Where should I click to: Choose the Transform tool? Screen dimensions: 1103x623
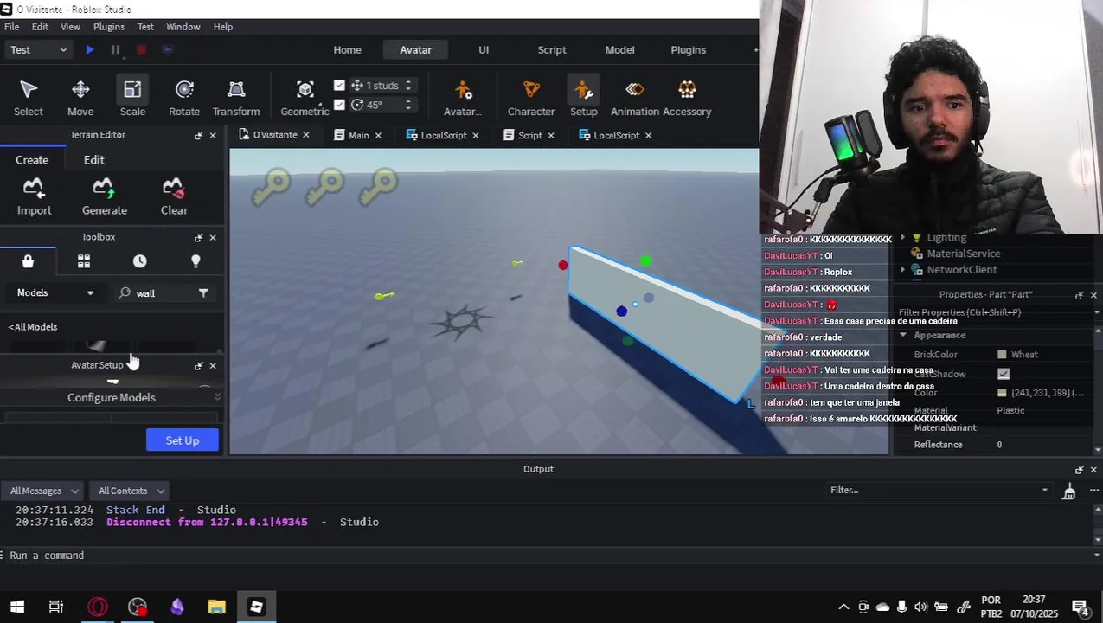[x=236, y=98]
